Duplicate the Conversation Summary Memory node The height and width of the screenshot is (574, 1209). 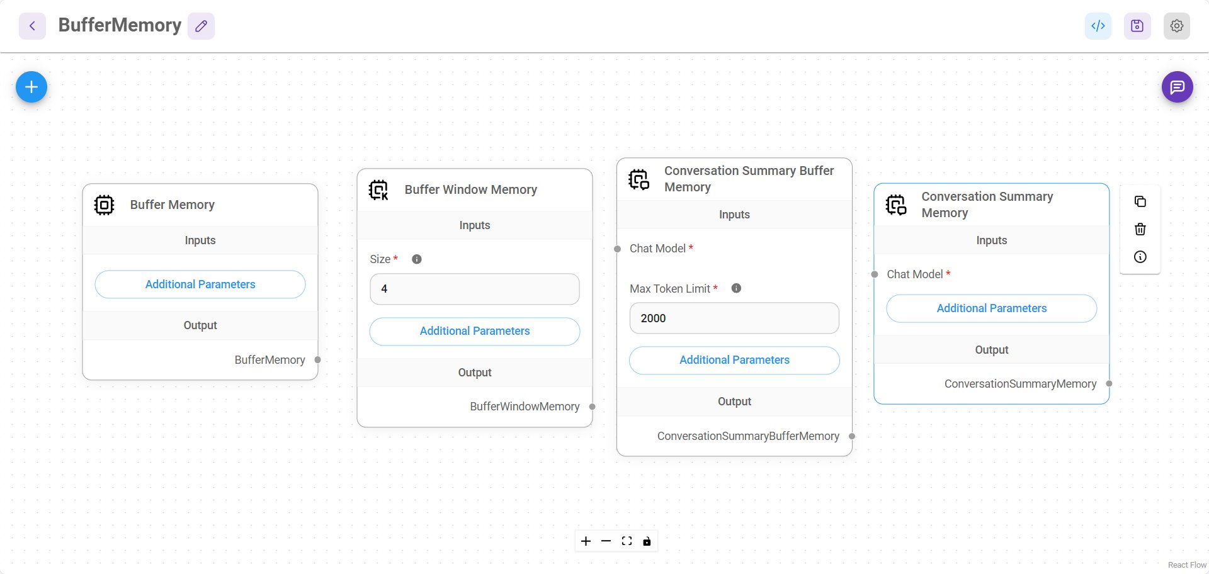tap(1140, 201)
